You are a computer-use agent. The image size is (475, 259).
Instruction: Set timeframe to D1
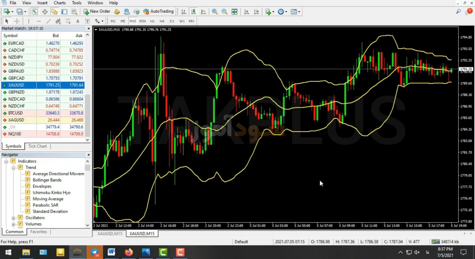point(172,21)
